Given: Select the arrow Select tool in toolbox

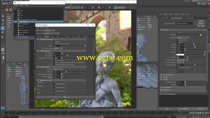Looking at the screenshot, I should [3, 16].
